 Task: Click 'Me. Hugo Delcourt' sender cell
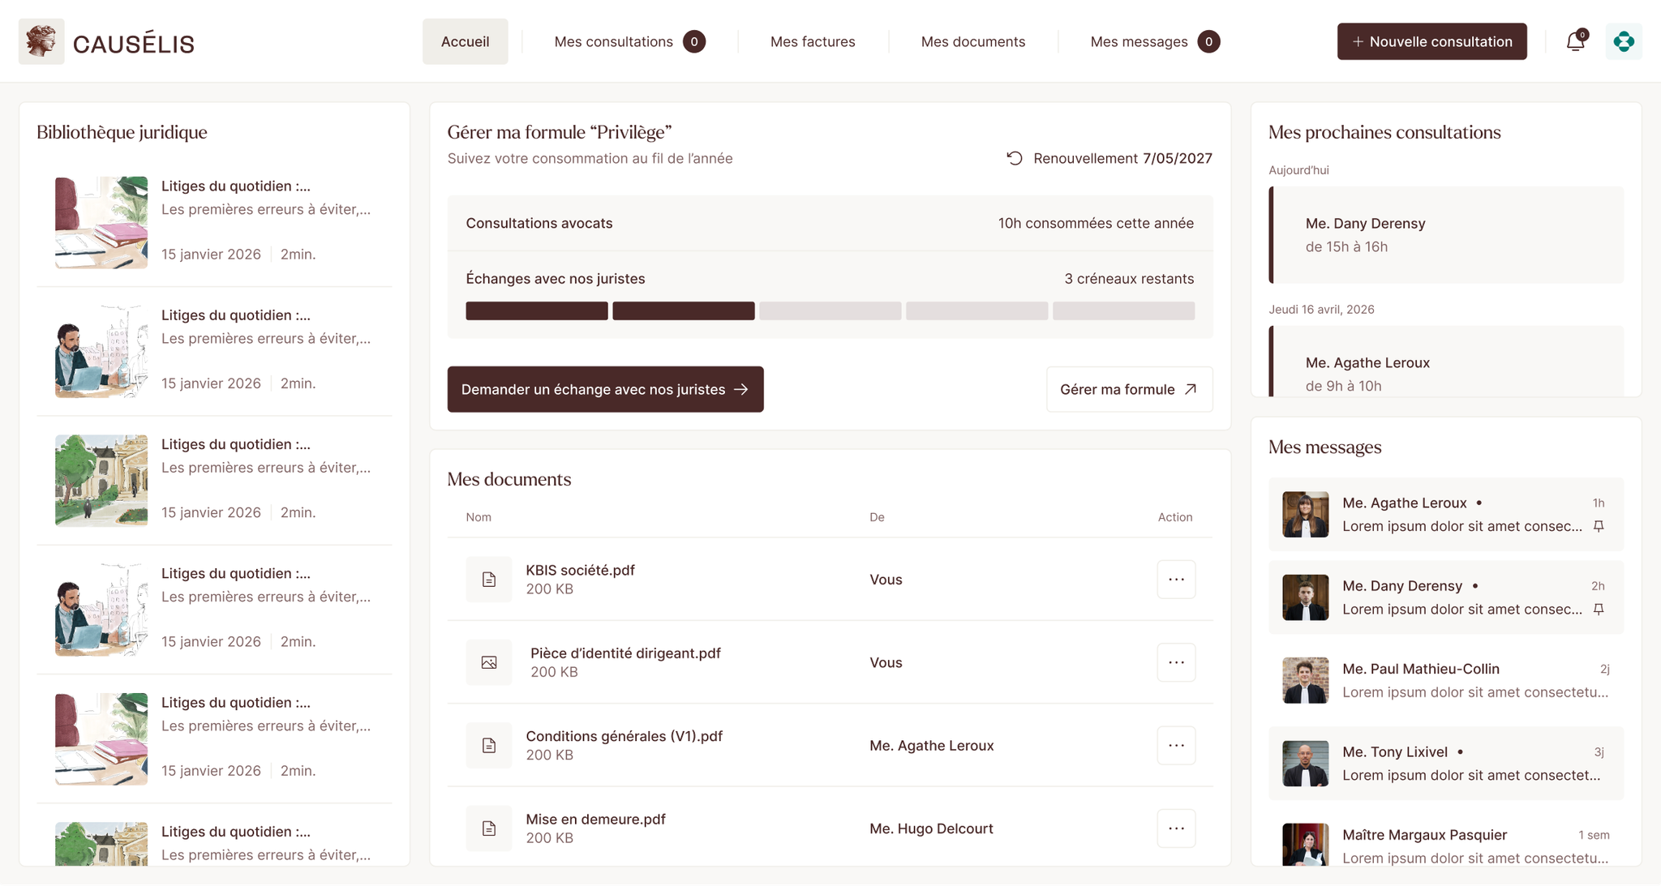point(931,828)
